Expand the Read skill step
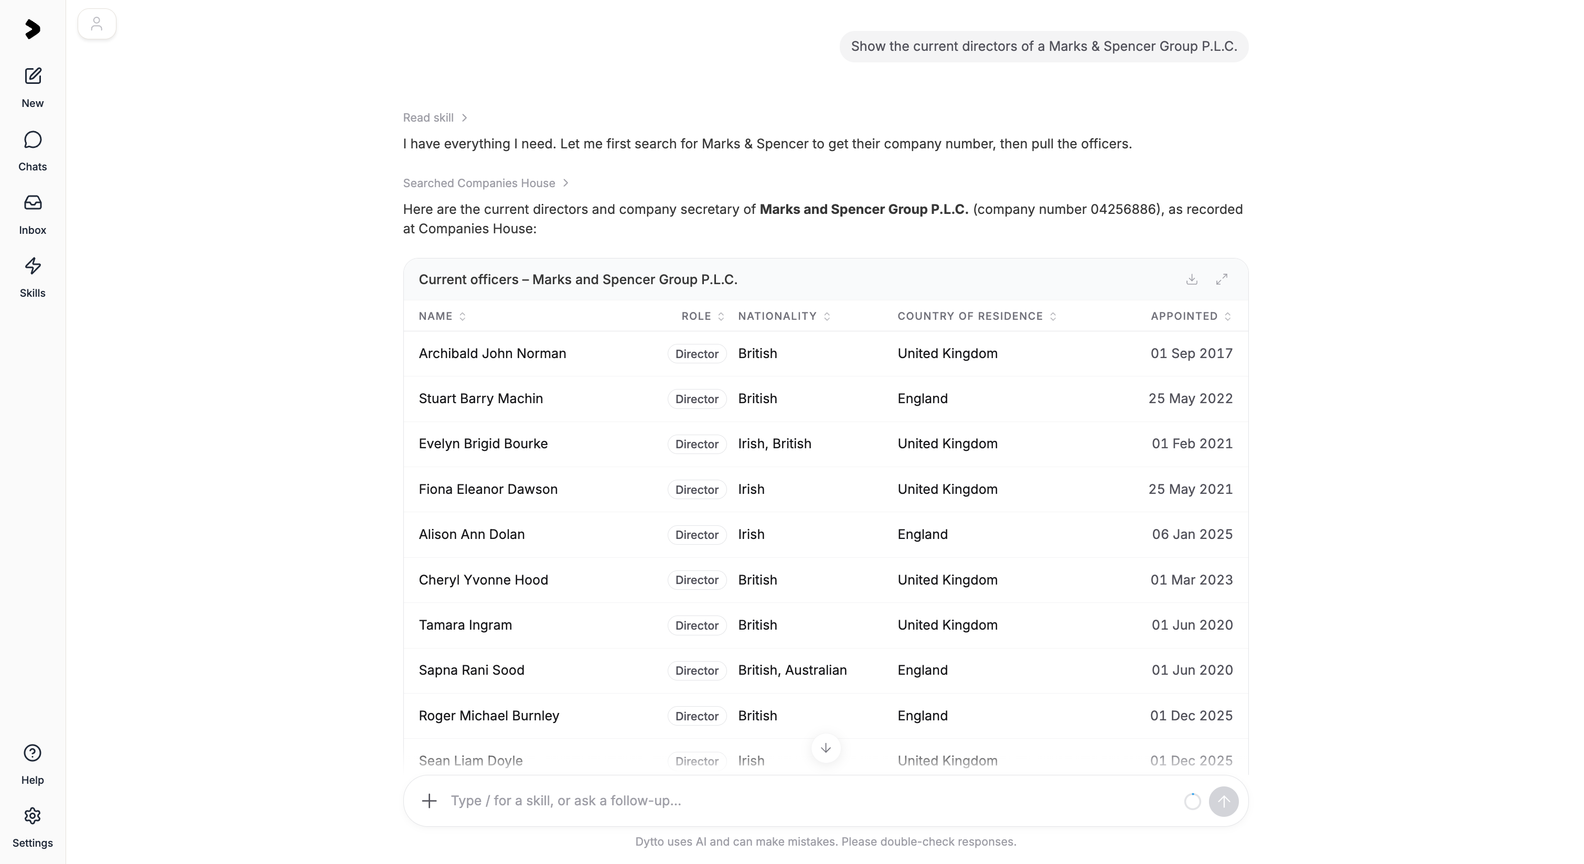The height and width of the screenshot is (864, 1584). [x=435, y=117]
